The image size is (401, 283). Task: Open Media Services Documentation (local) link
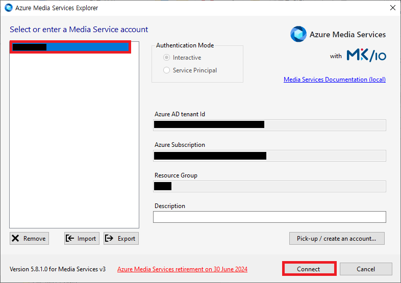click(x=335, y=80)
